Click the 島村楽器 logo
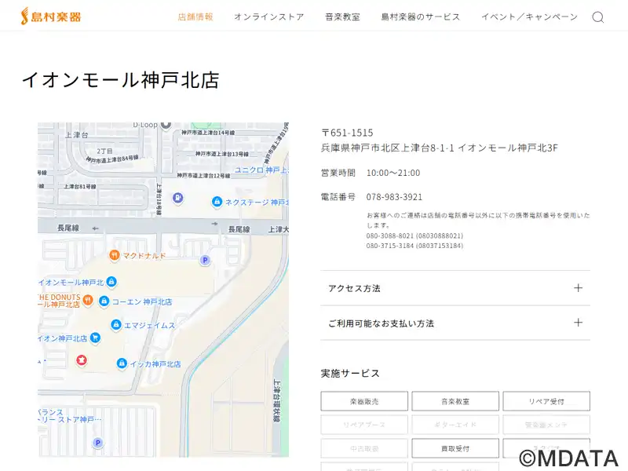The image size is (628, 471). (51, 16)
